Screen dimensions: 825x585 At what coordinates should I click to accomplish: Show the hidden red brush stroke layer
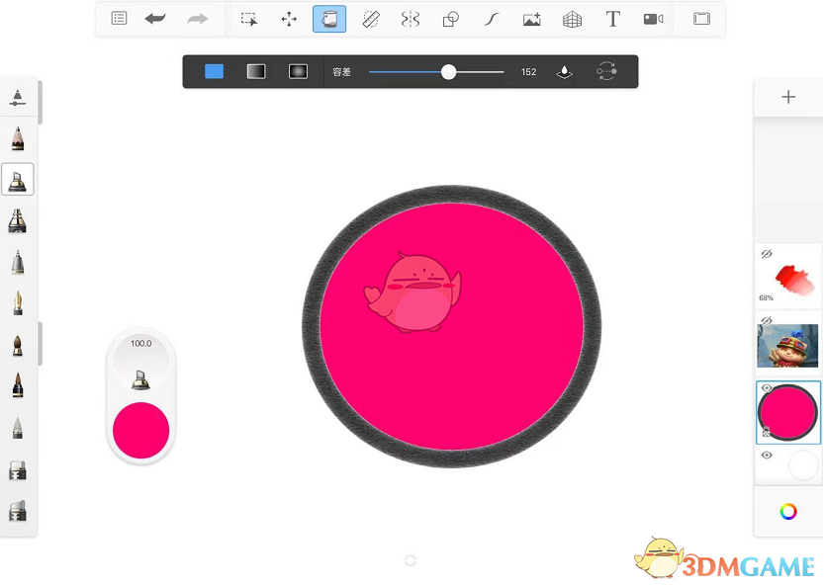[x=766, y=255]
